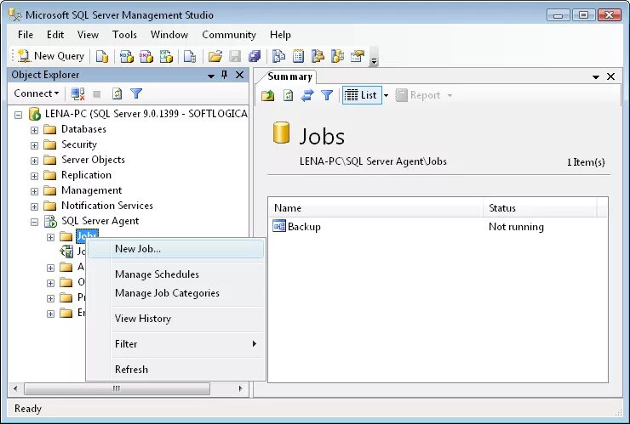Open the Help menu
The image size is (630, 424).
(x=280, y=35)
